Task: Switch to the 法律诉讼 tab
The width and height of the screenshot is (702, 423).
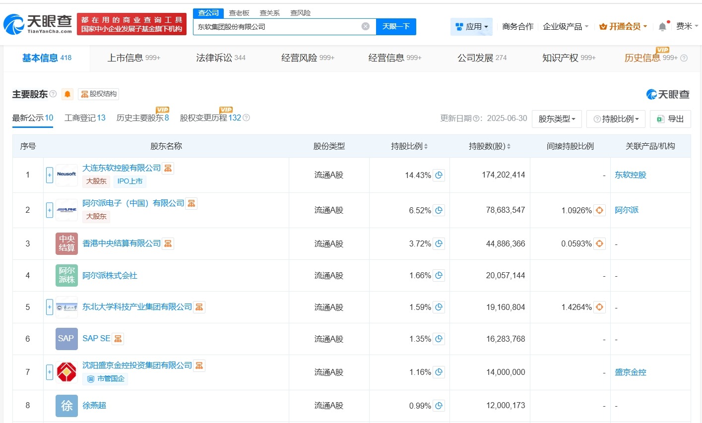Action: tap(214, 58)
